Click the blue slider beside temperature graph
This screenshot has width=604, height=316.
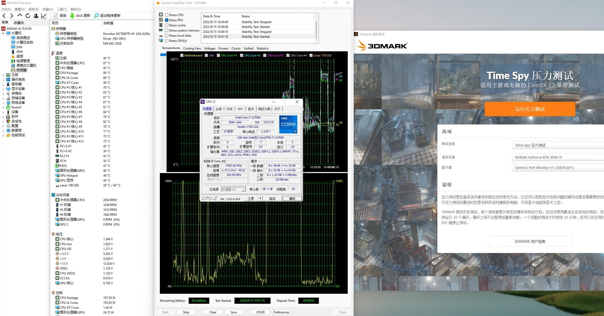[163, 55]
